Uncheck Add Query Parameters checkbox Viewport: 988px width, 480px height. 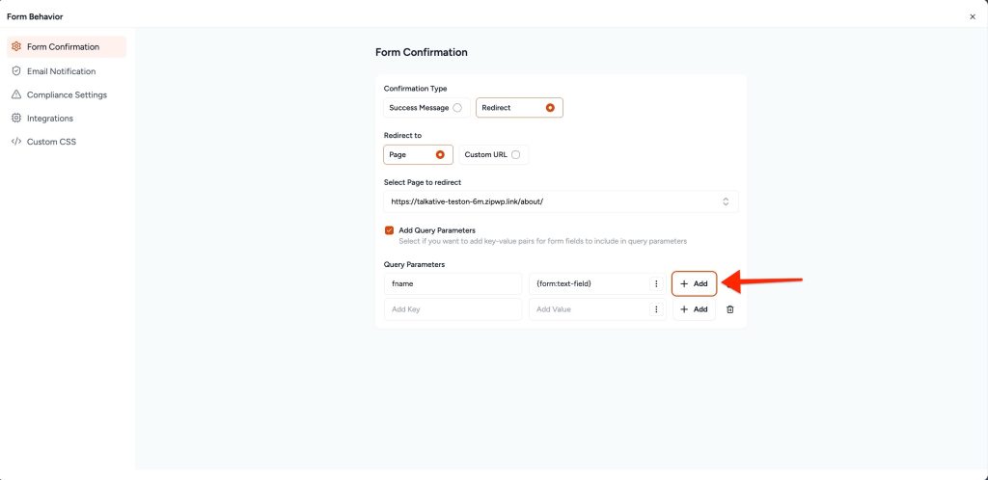click(x=389, y=230)
